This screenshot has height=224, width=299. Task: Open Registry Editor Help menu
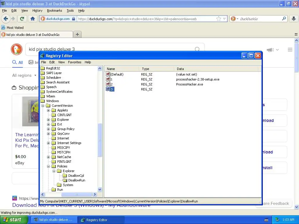coord(88,62)
